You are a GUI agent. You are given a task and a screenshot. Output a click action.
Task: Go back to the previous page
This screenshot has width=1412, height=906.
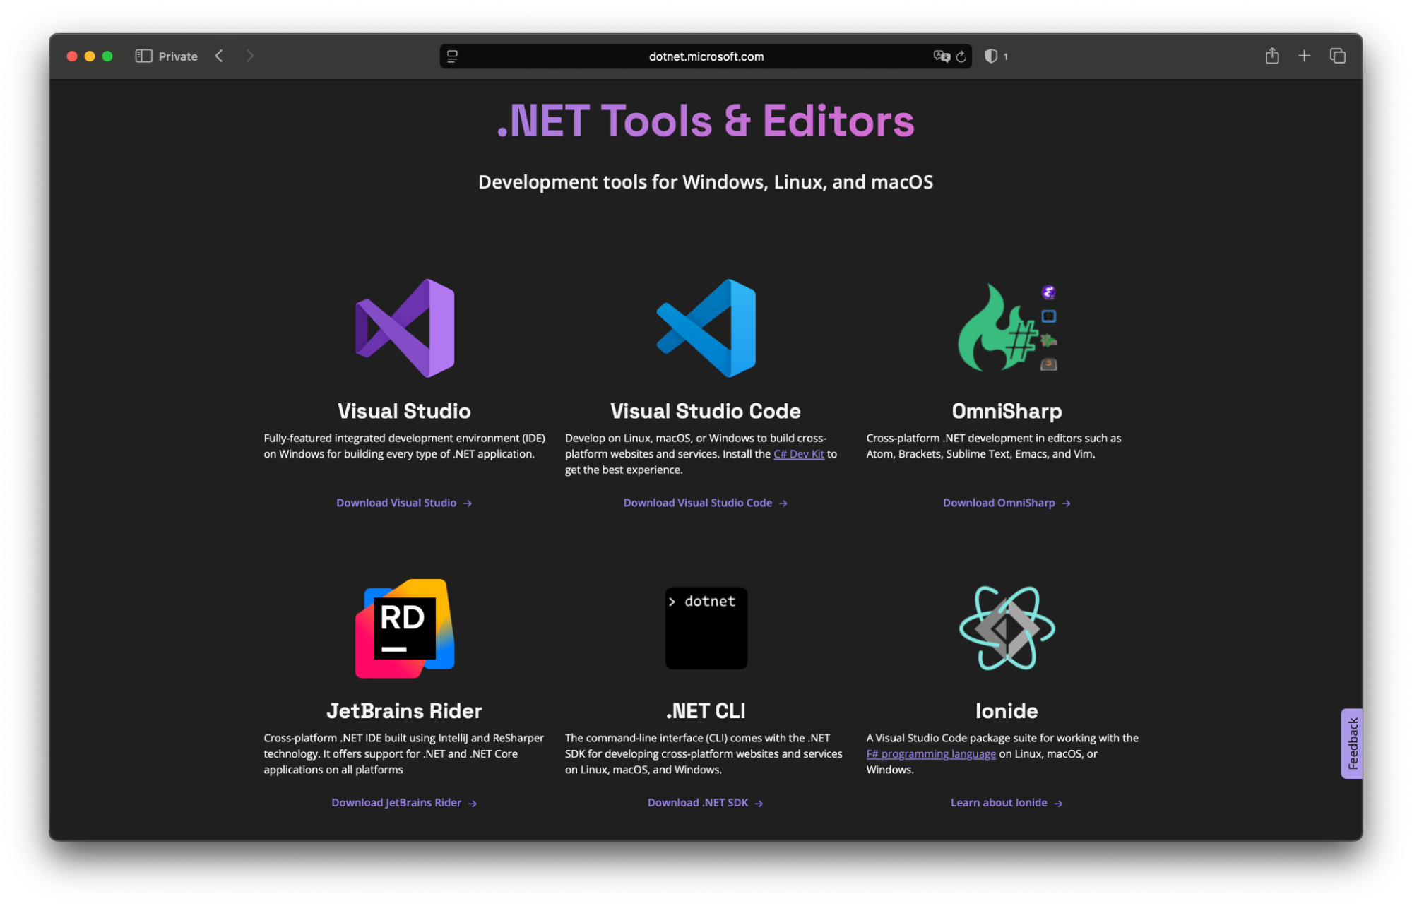219,56
